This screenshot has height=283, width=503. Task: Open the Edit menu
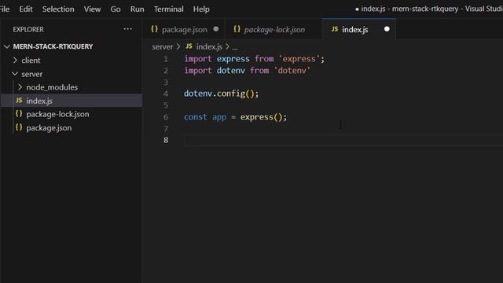(x=26, y=9)
